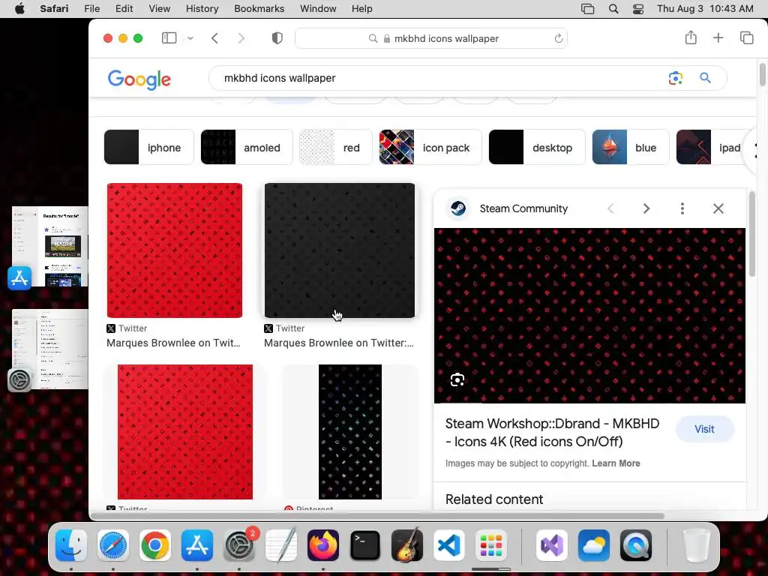Show next image in preview panel

pyautogui.click(x=646, y=208)
